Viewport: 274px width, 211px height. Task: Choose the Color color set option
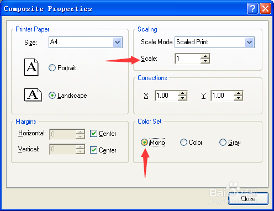click(x=183, y=142)
